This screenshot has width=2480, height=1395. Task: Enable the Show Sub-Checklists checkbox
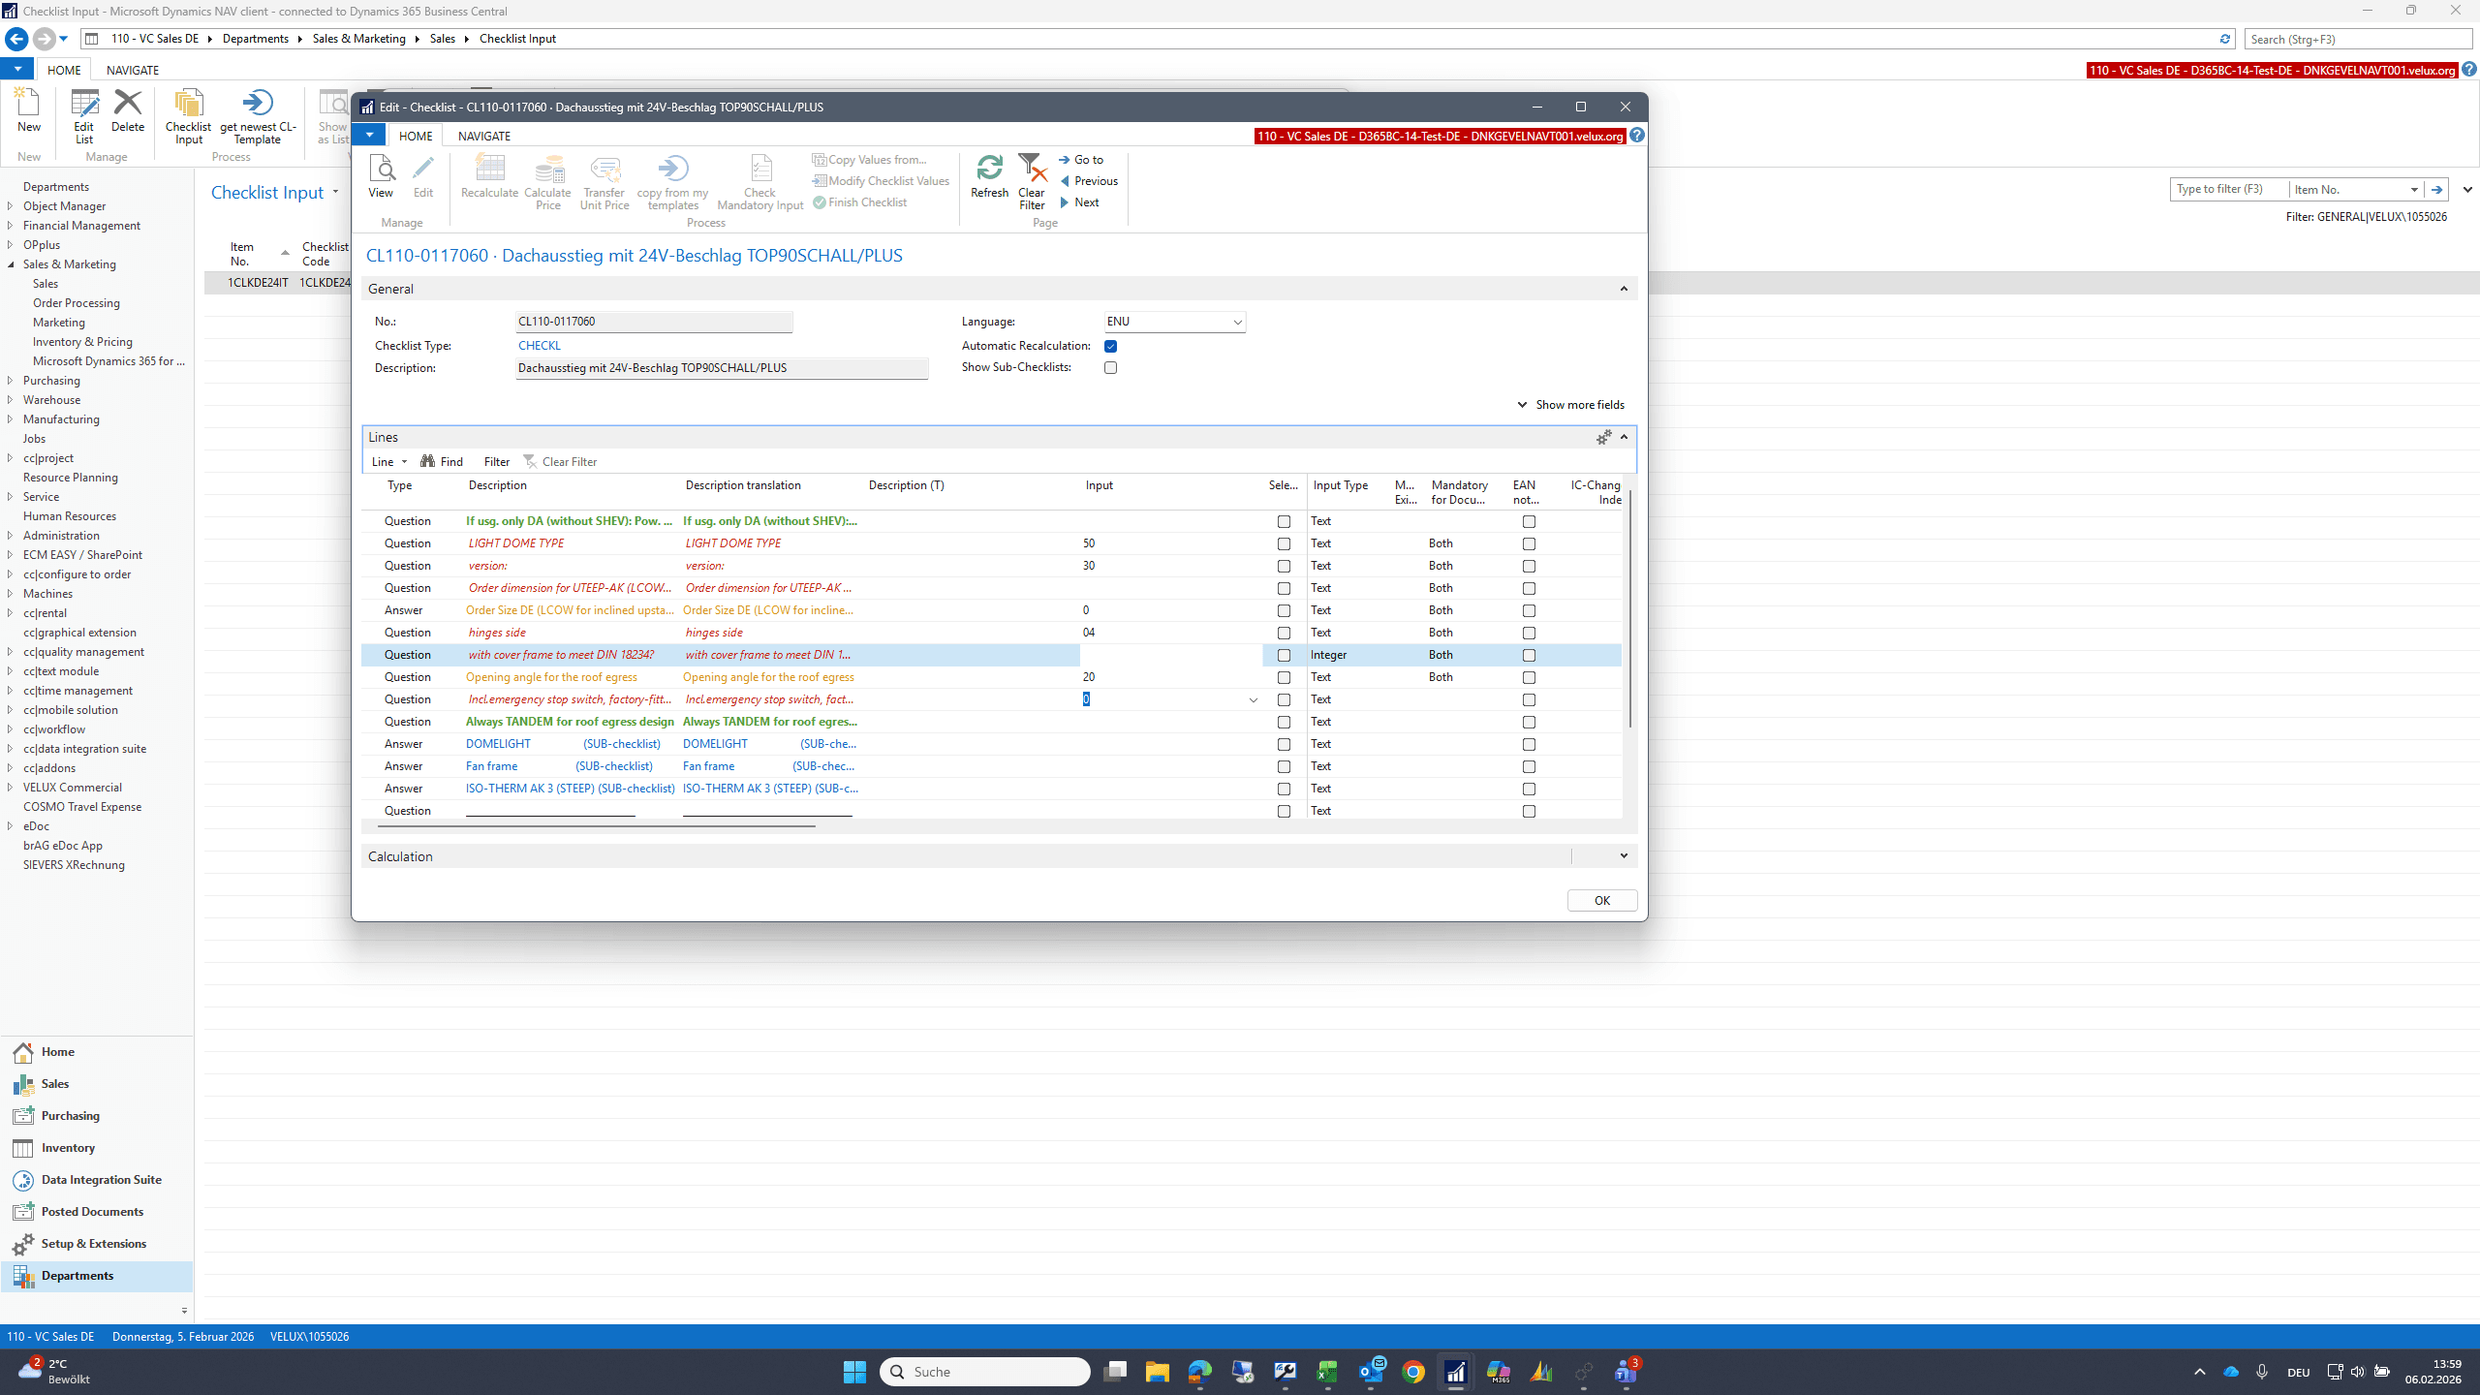(1111, 368)
